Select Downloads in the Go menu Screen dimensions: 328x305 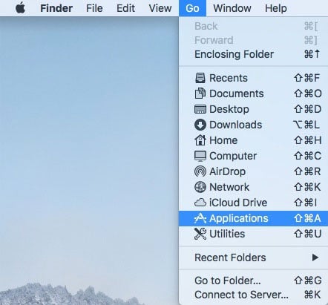(253, 125)
